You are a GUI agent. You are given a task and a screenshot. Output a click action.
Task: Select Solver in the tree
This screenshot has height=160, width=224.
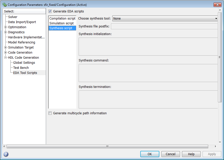tap(13, 17)
